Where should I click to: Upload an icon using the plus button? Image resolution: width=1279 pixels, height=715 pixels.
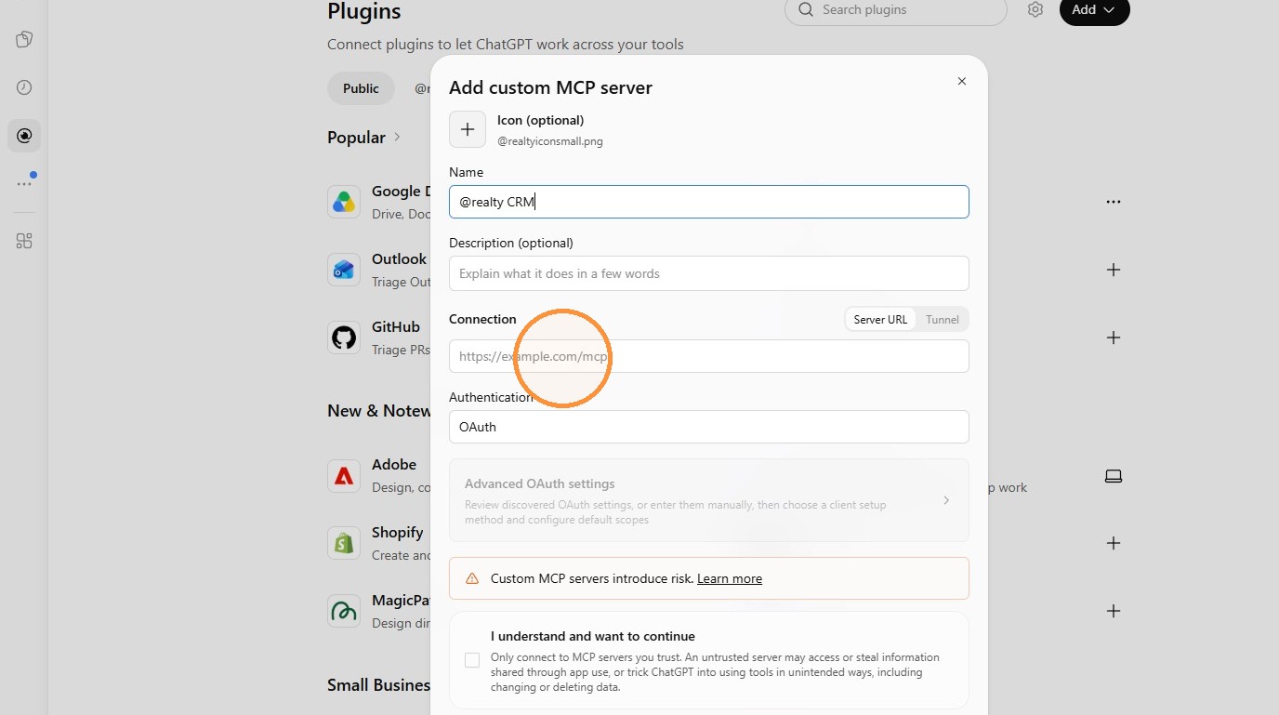(x=468, y=129)
